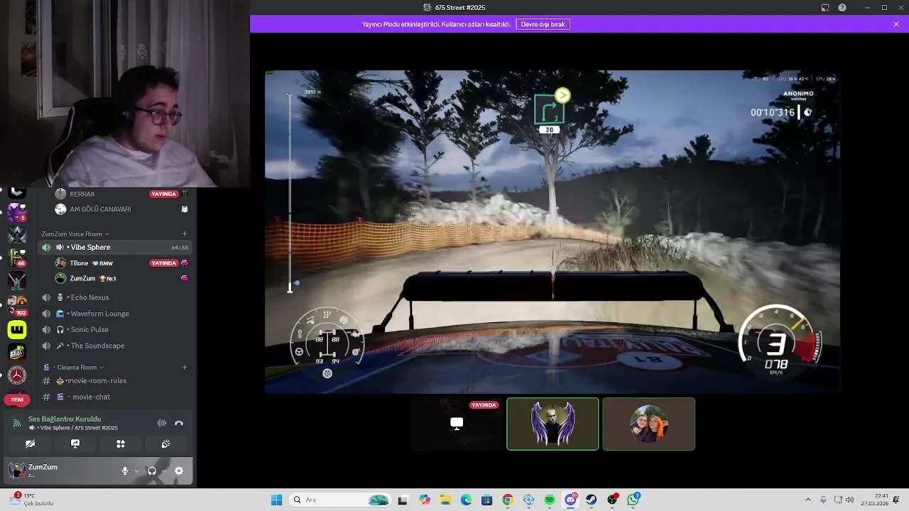Open server icon with 102 badge
This screenshot has height=511, width=909.
pyautogui.click(x=17, y=305)
